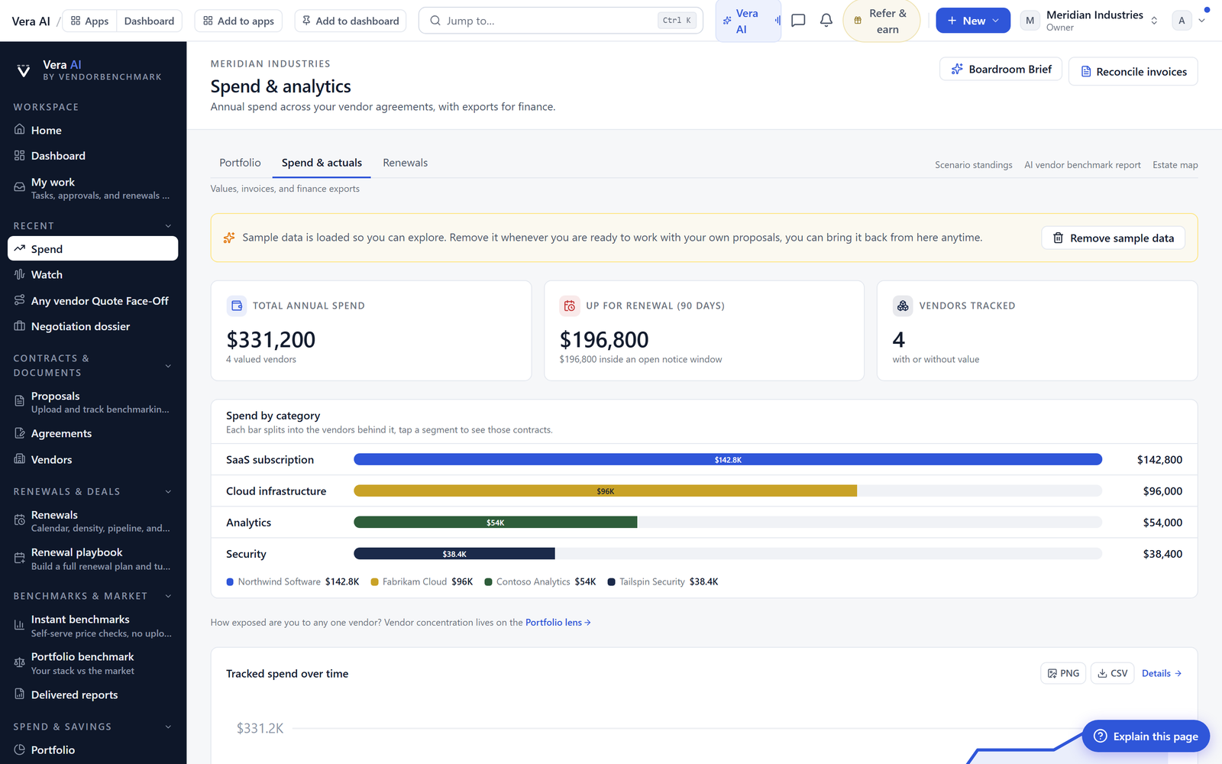This screenshot has height=764, width=1222.
Task: Click the Vendors icon in sidebar
Action: point(20,459)
